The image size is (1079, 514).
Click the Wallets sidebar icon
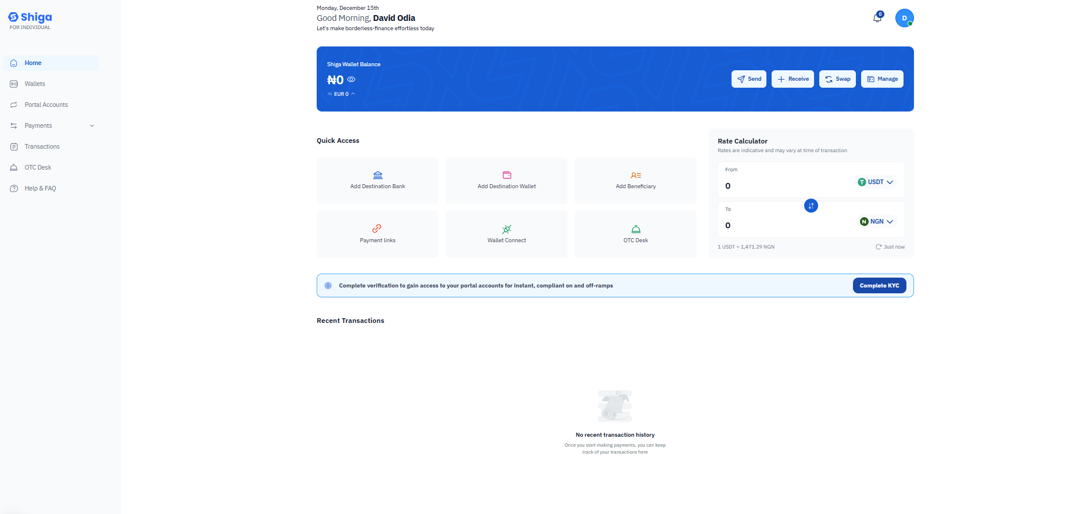pyautogui.click(x=14, y=84)
